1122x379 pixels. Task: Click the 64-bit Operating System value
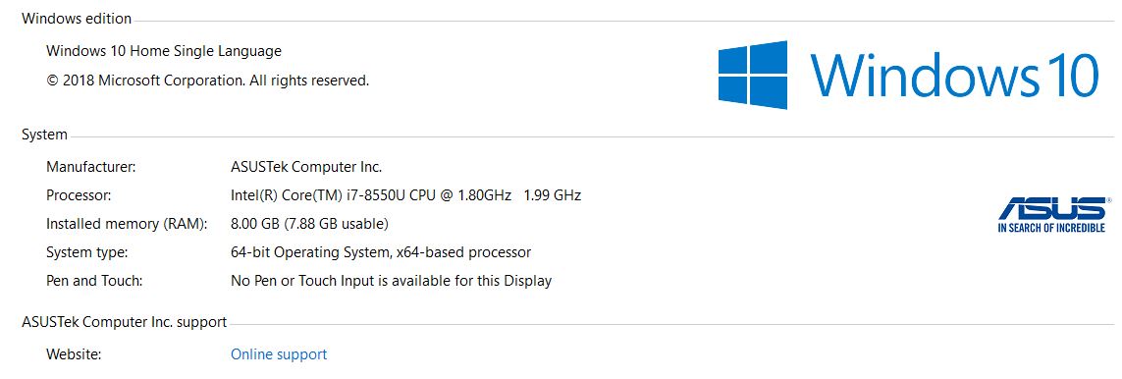(381, 252)
